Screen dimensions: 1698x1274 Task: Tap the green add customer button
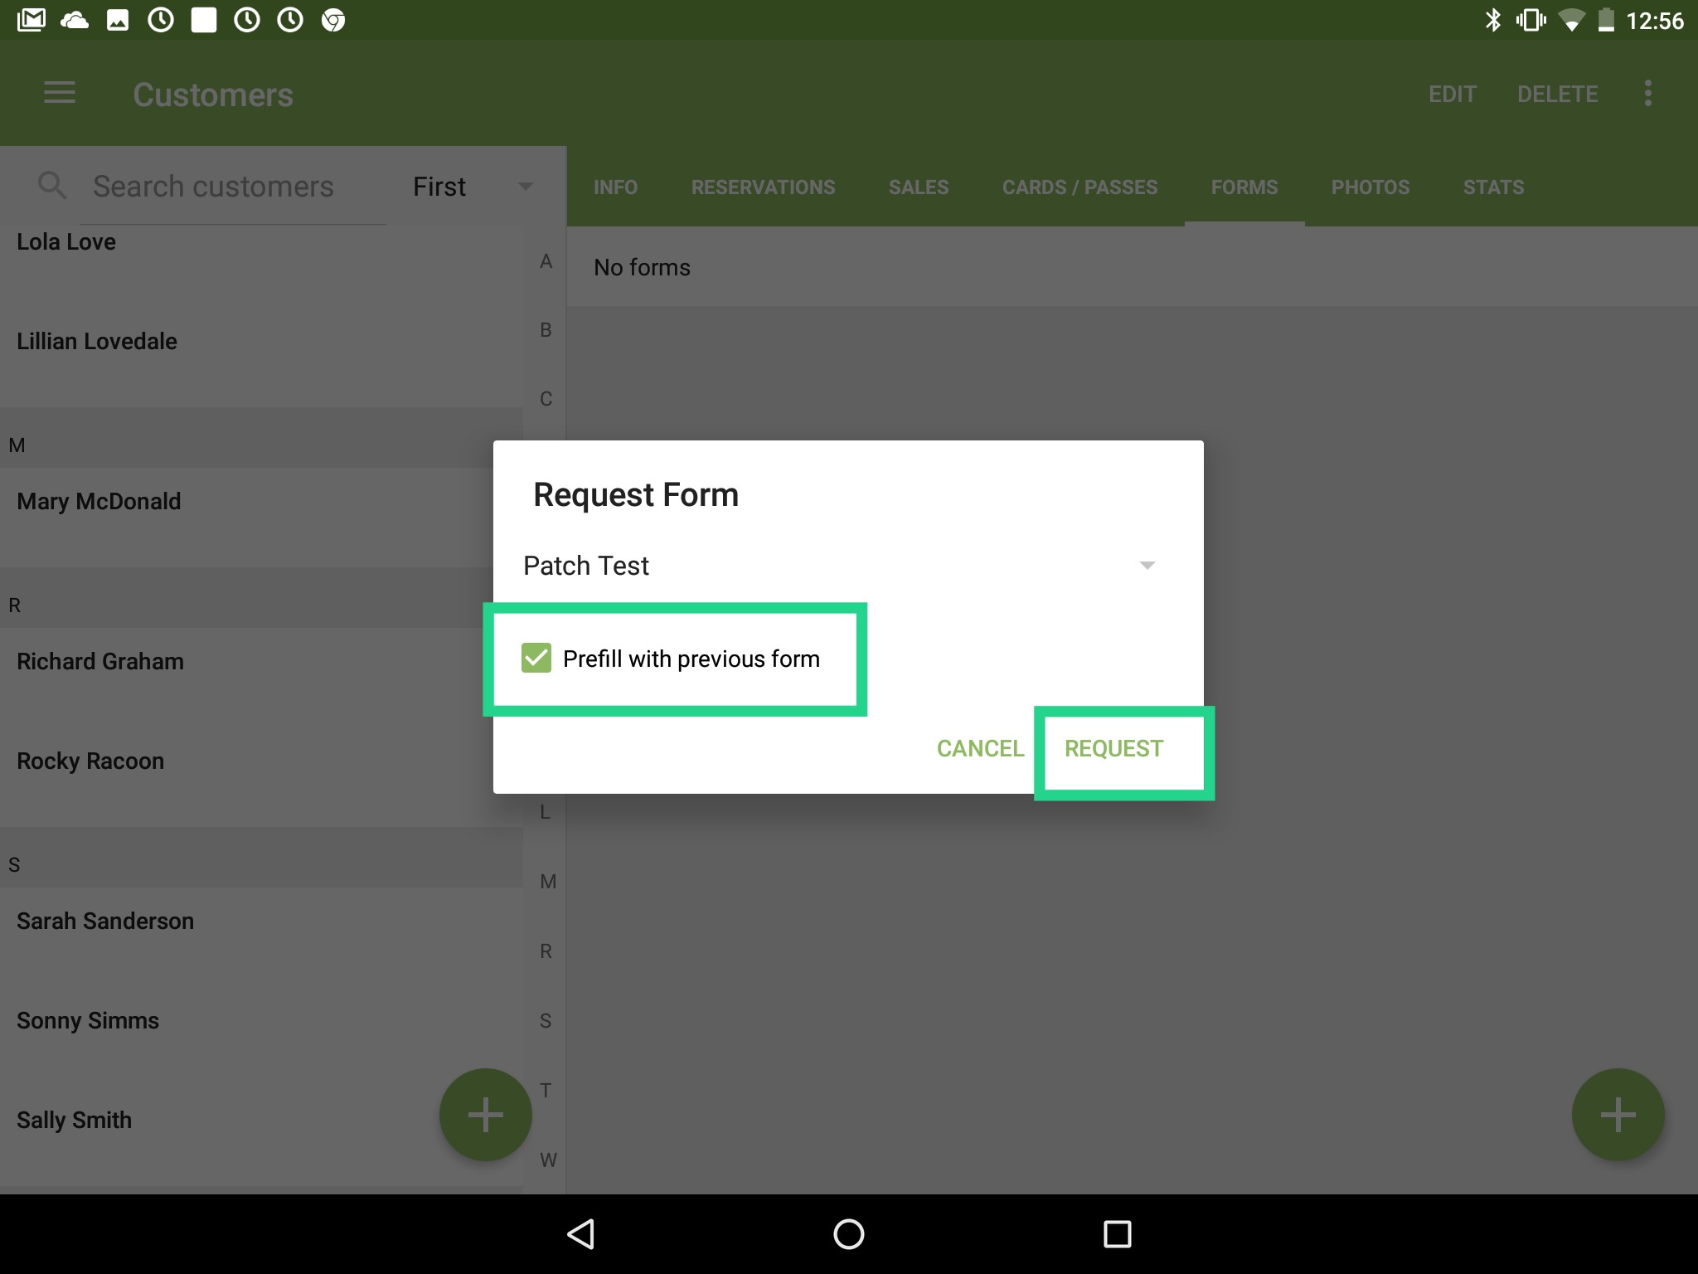click(485, 1114)
